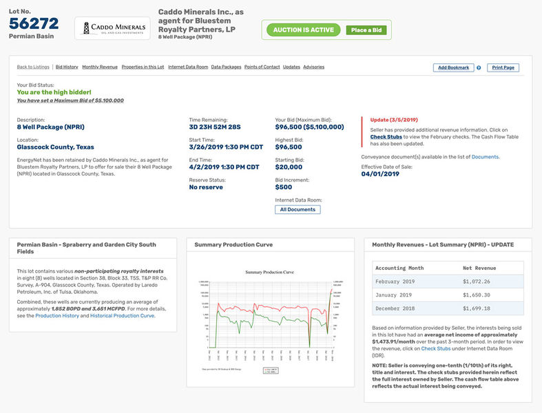Click the Accounting Month column header
542x413 pixels.
[x=399, y=268]
